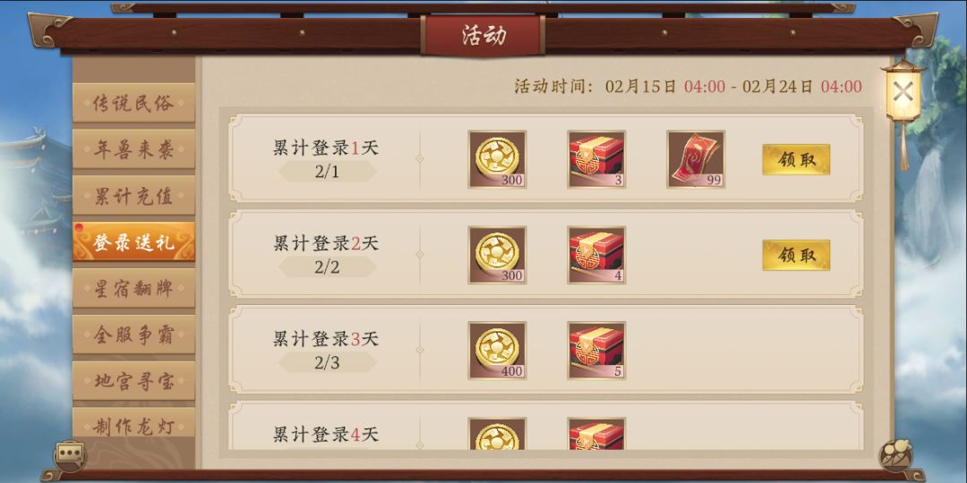Select the 制作龙灯 tab

pos(133,425)
